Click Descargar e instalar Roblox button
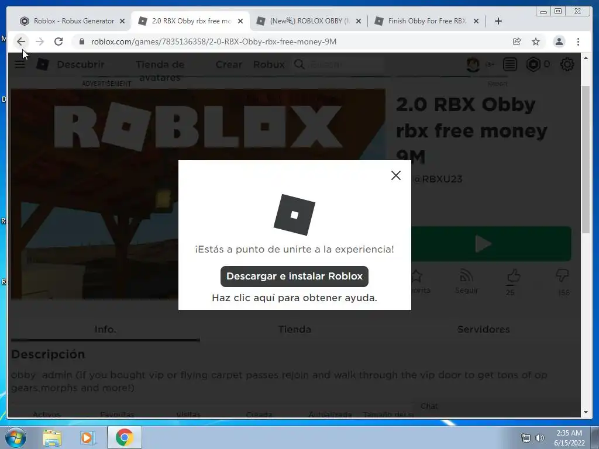 [294, 276]
